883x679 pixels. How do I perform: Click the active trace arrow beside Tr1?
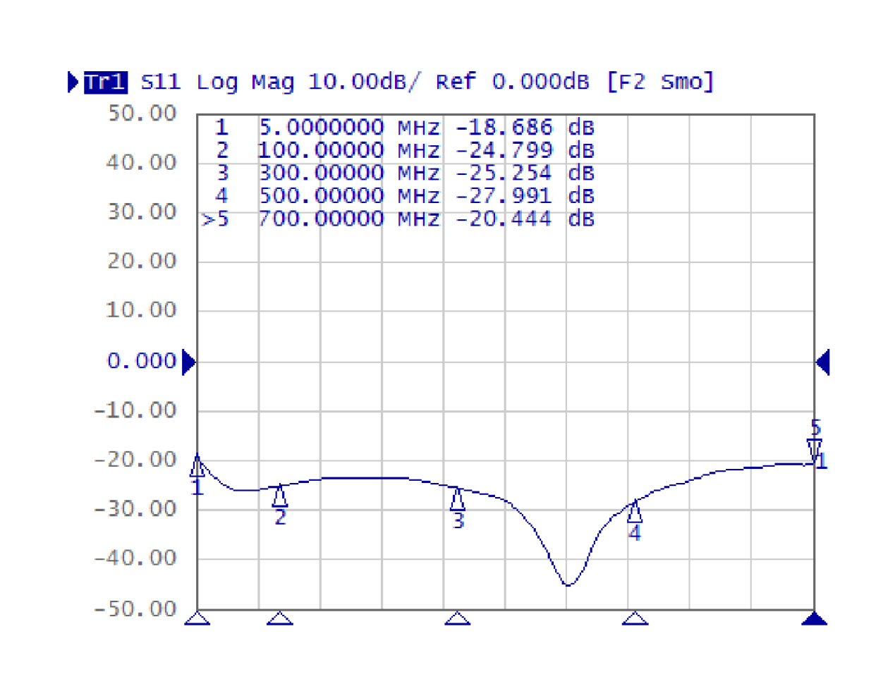click(73, 82)
